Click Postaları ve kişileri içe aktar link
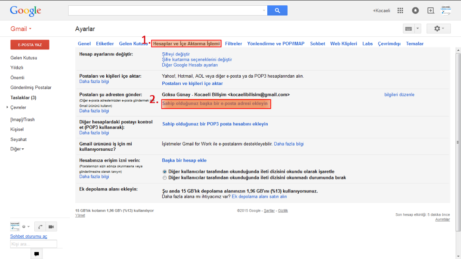The image size is (461, 259). point(192,83)
